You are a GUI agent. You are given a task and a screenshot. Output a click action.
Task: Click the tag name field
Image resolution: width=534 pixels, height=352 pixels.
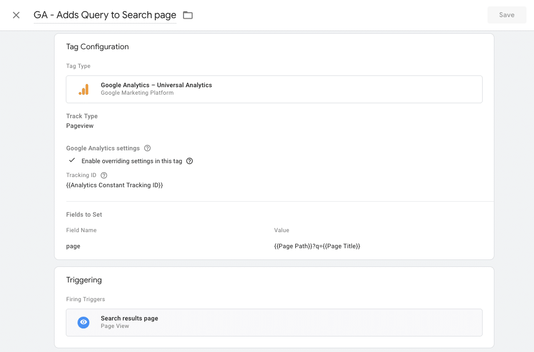tap(105, 15)
